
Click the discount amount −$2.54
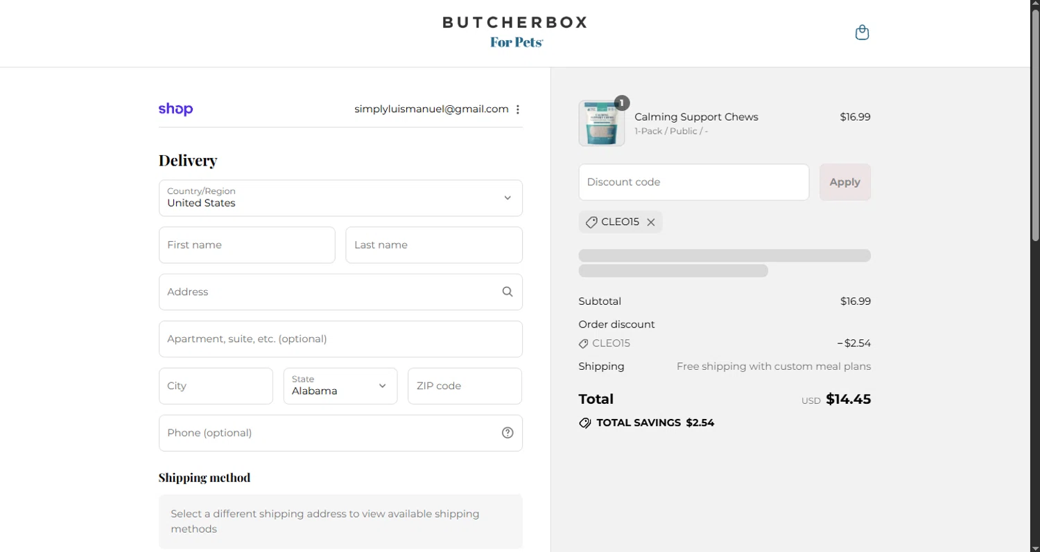coord(853,344)
